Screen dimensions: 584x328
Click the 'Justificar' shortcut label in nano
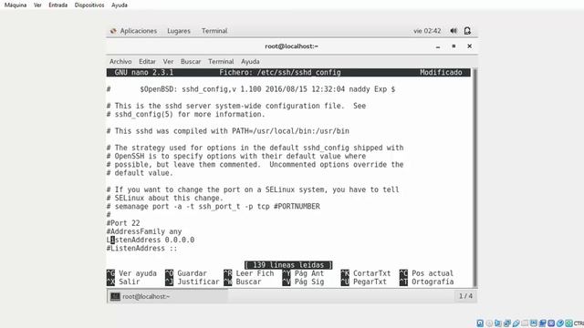click(198, 282)
